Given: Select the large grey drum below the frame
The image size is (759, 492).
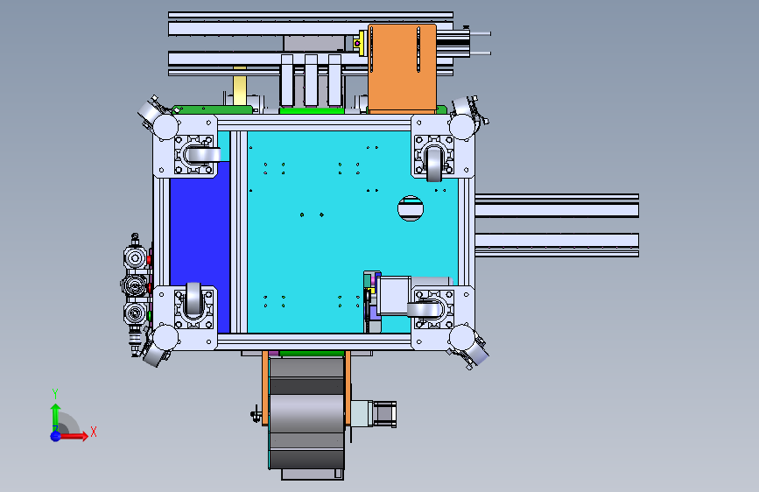Looking at the screenshot, I should click(x=306, y=412).
